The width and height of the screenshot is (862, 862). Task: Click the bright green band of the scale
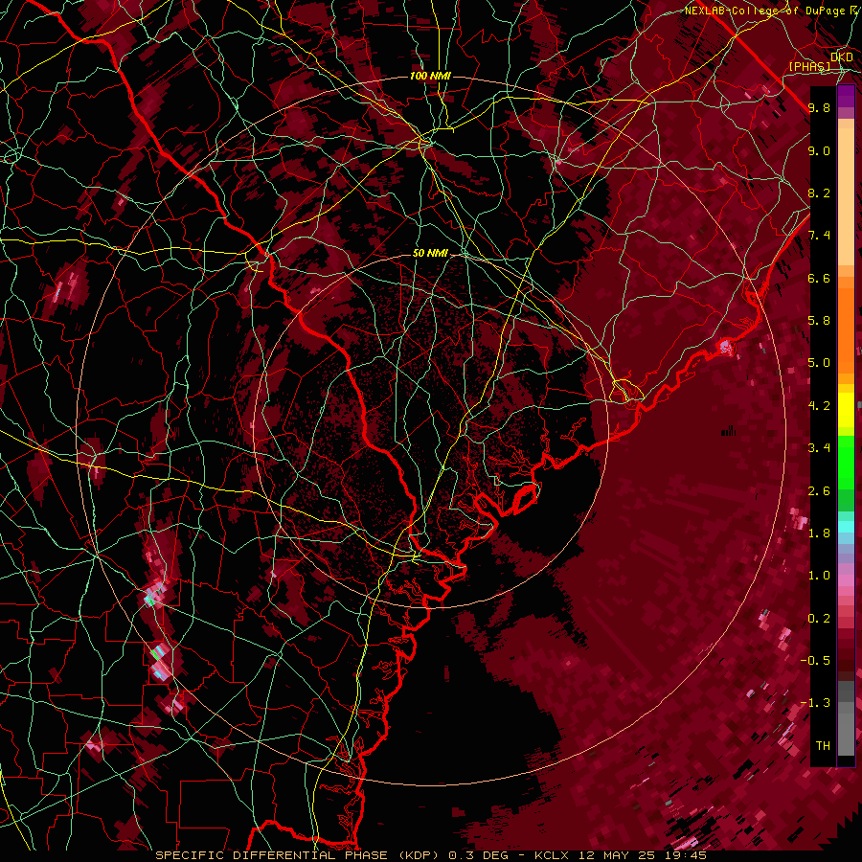(x=846, y=462)
